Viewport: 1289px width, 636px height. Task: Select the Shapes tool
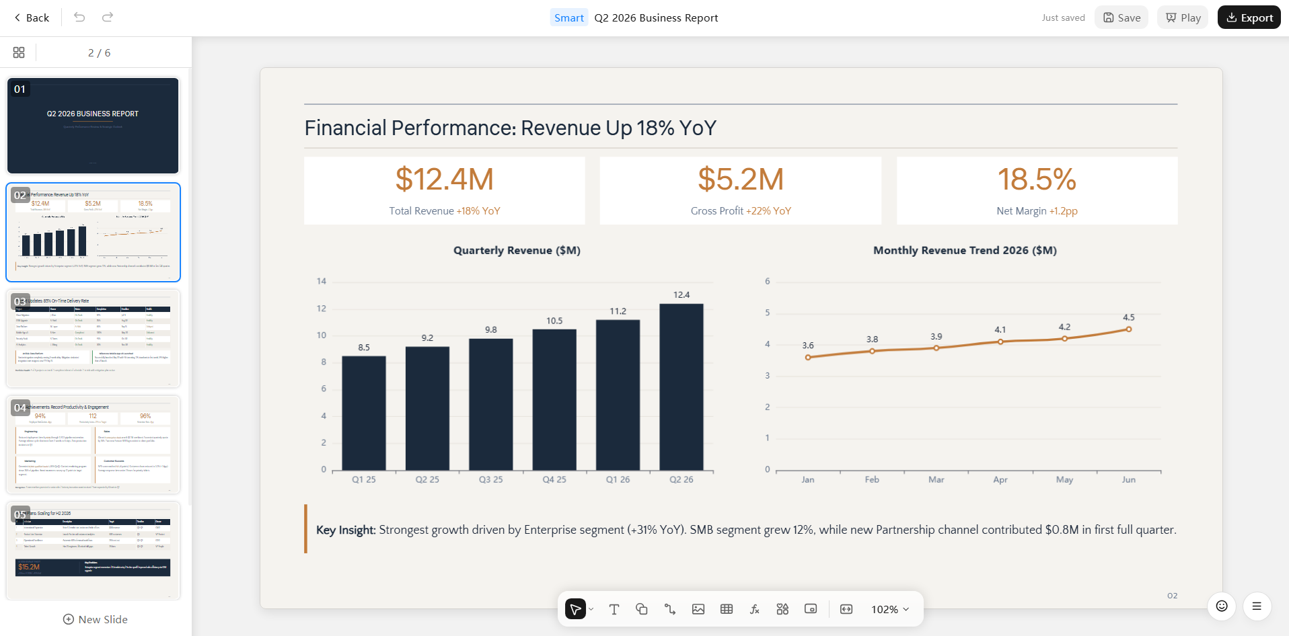[x=642, y=609]
